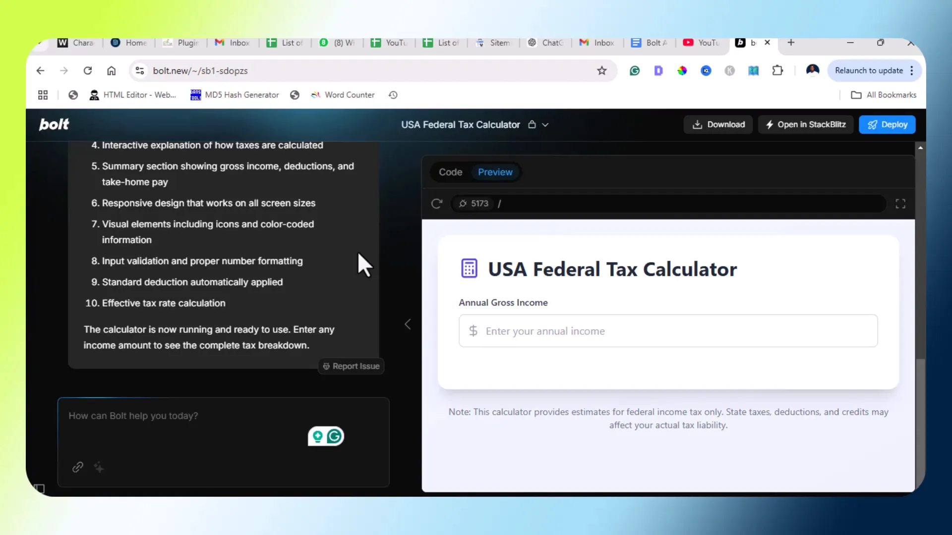The height and width of the screenshot is (535, 952).
Task: Reload the preview pane
Action: pos(436,204)
